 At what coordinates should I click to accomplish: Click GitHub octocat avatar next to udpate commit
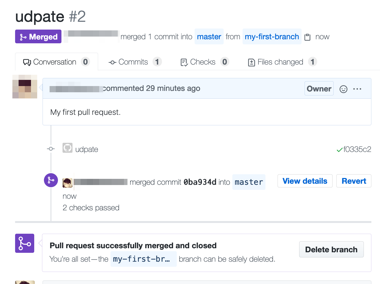[x=67, y=148]
